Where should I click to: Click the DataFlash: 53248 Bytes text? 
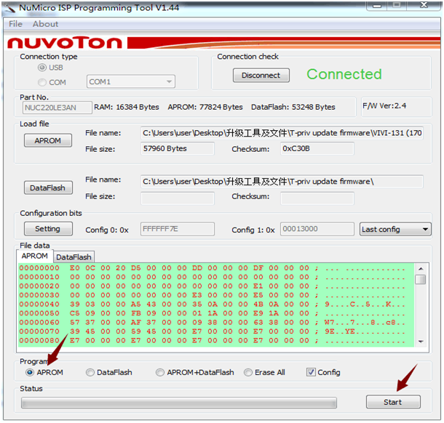tap(293, 107)
